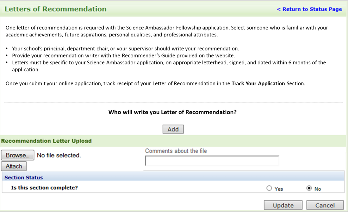Click the Recommender's Guide bullet text
The width and height of the screenshot is (348, 212).
123,56
